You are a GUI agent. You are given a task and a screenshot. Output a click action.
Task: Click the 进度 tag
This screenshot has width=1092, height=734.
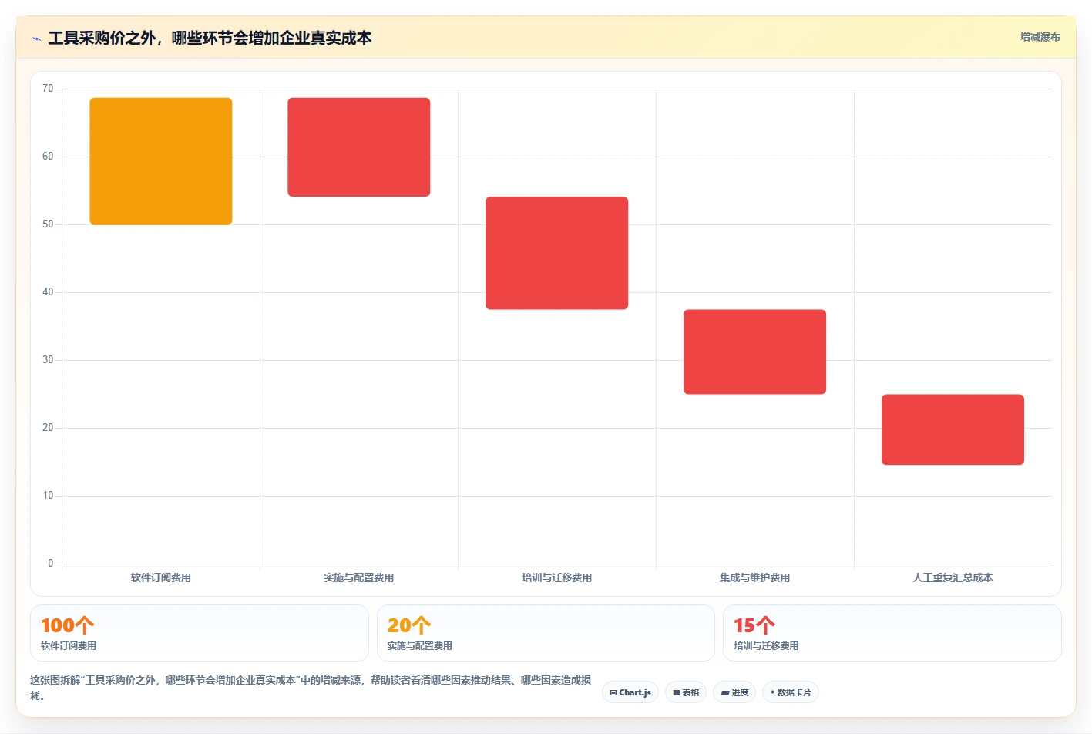click(x=734, y=692)
